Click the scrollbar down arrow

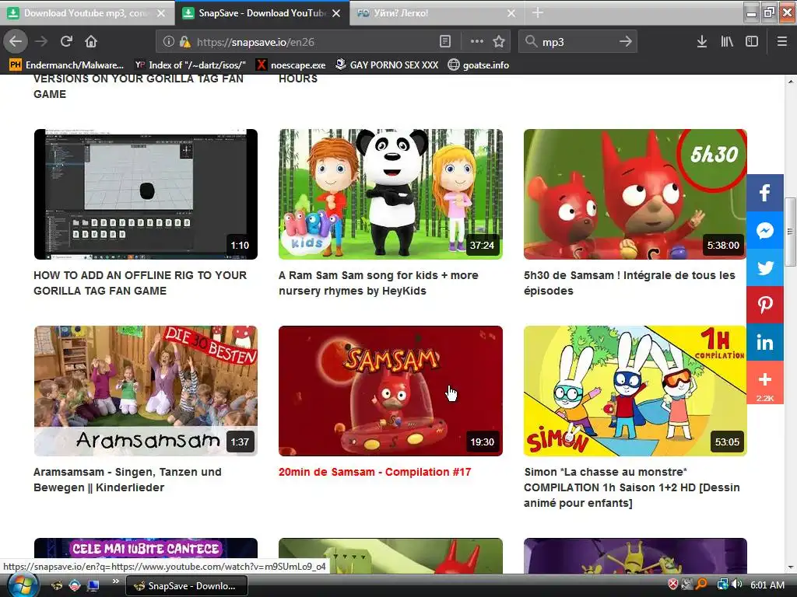coord(791,567)
